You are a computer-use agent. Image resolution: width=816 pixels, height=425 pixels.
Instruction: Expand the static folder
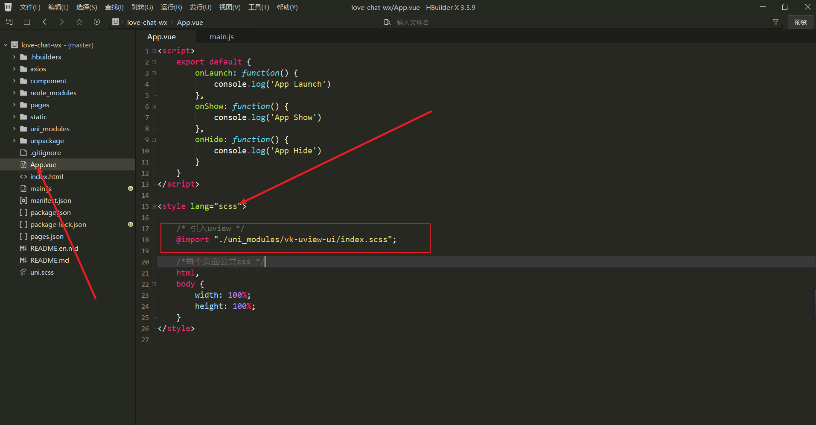[14, 117]
